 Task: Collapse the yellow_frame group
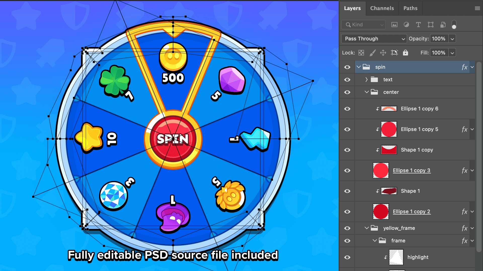tap(367, 228)
